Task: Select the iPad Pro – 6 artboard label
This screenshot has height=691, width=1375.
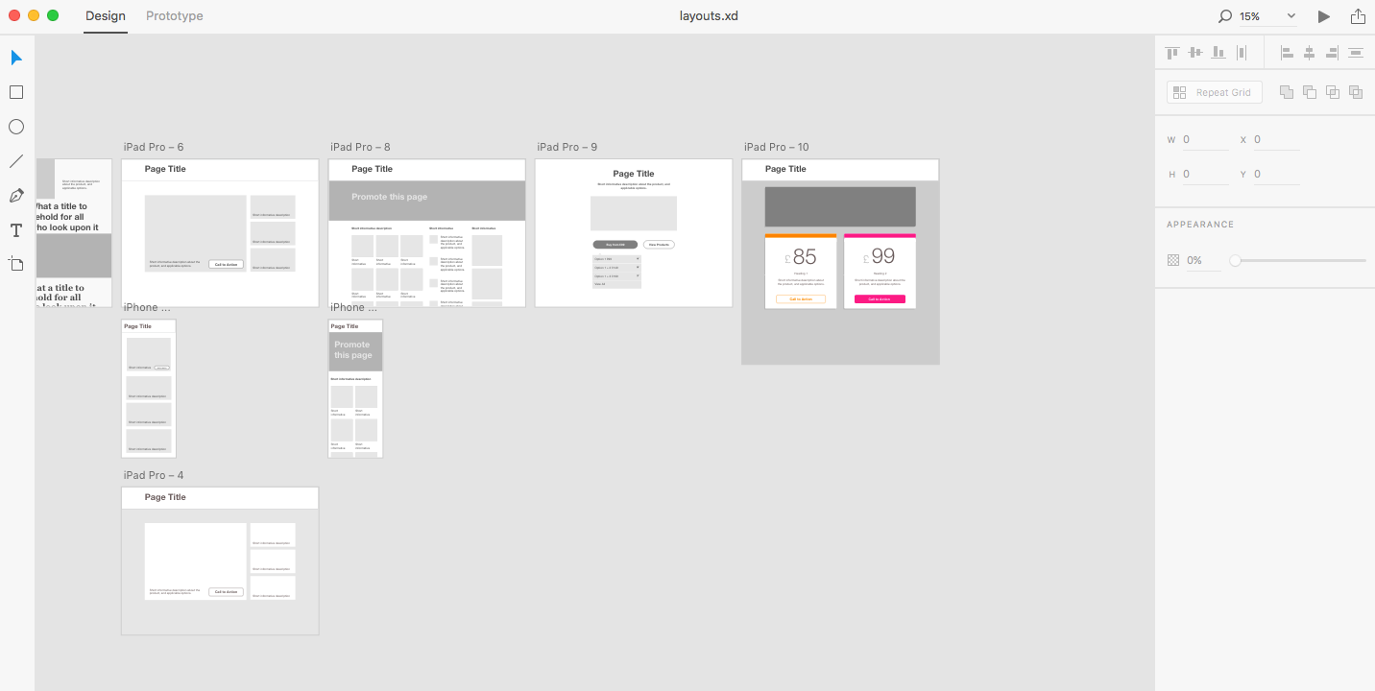Action: 154,147
